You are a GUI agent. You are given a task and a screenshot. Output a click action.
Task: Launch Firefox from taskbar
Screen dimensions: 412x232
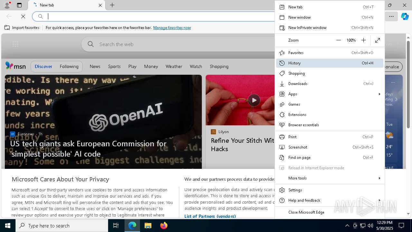(164, 226)
